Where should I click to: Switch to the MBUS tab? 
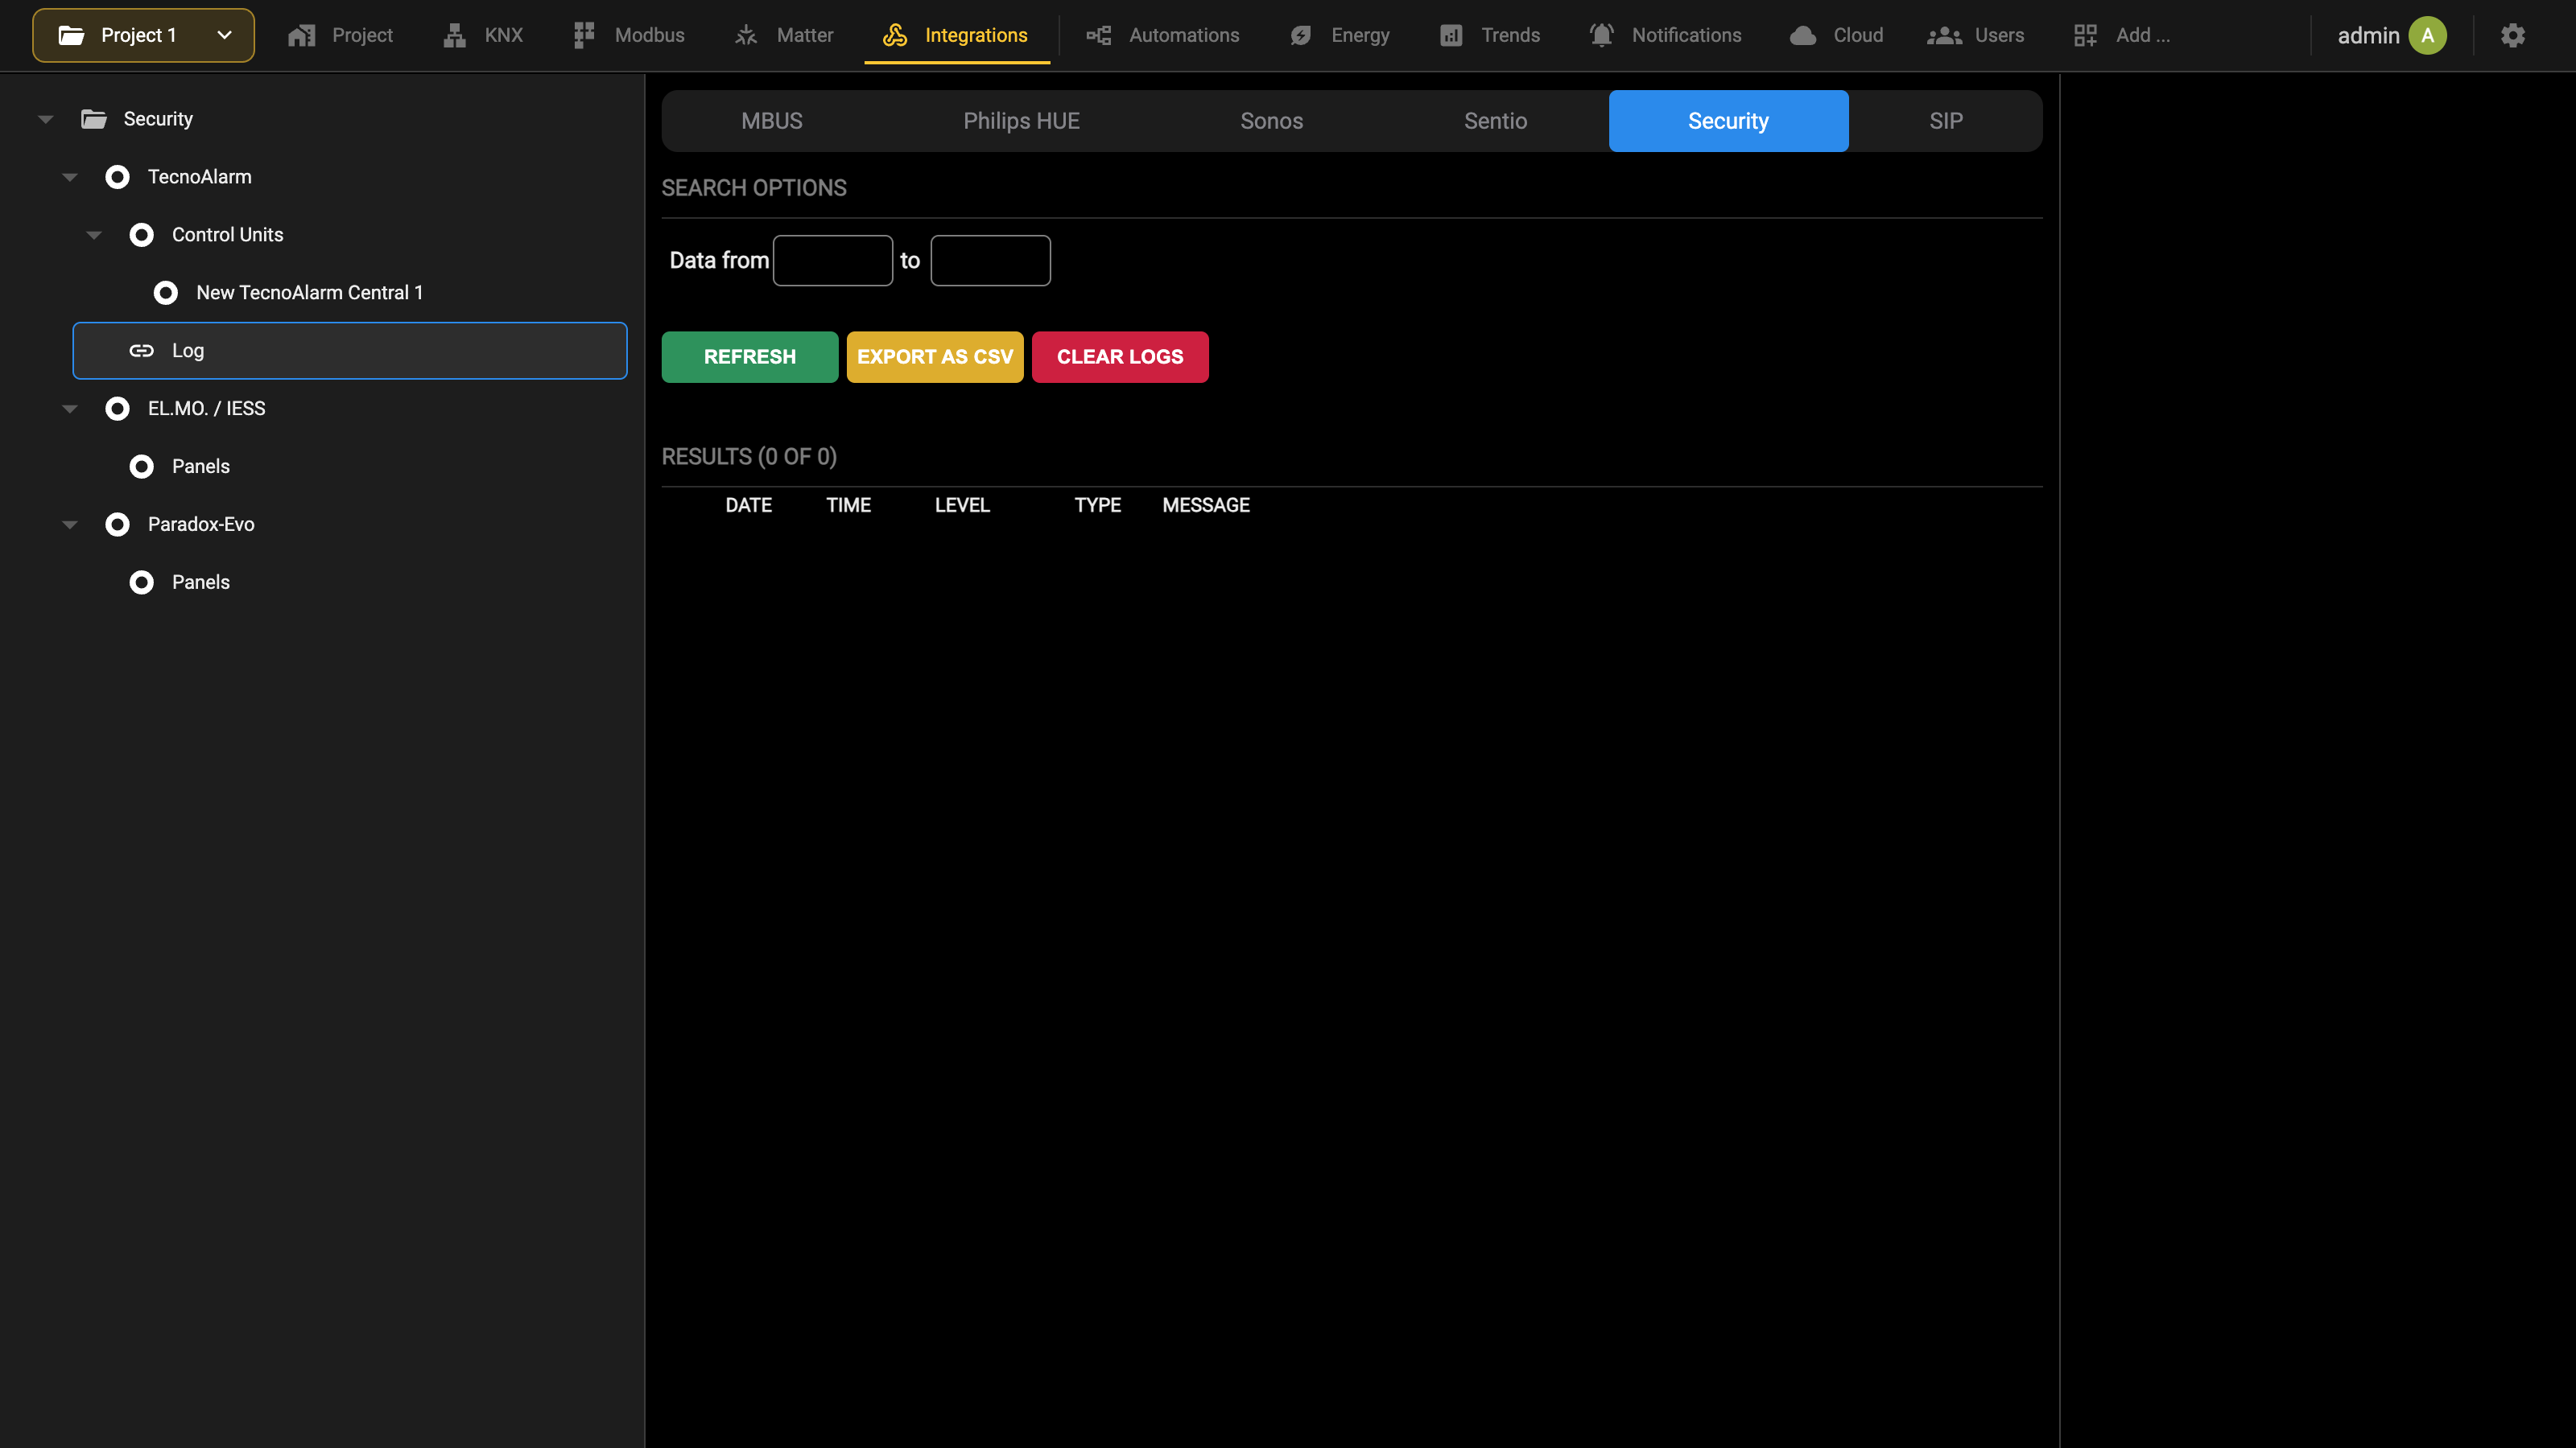pyautogui.click(x=772, y=121)
